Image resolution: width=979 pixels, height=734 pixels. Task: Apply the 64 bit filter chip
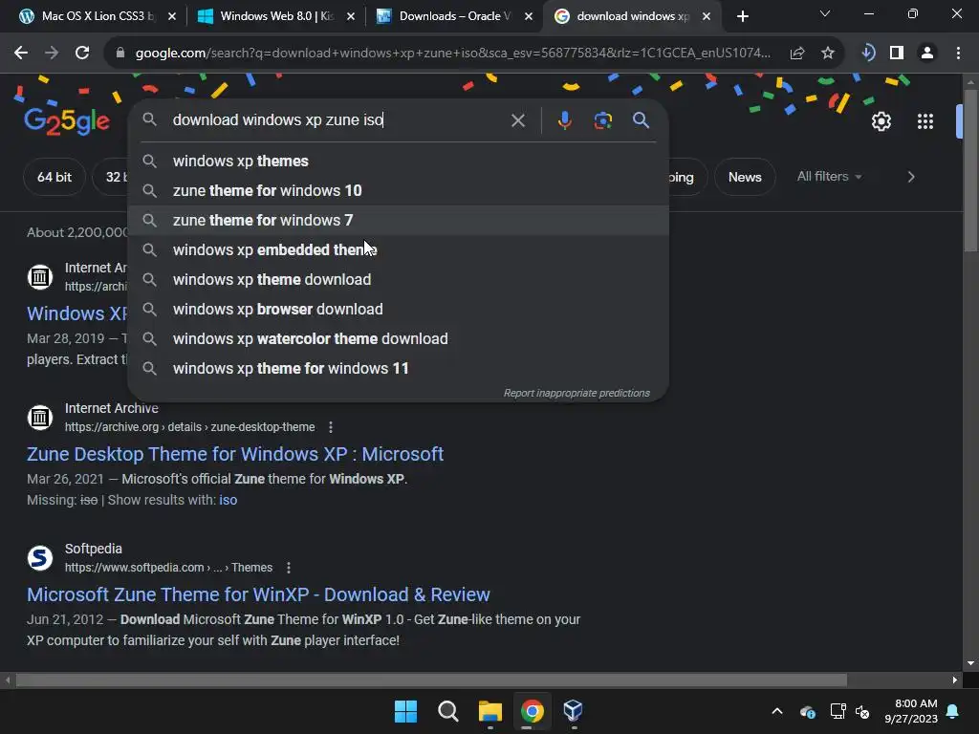pyautogui.click(x=54, y=177)
